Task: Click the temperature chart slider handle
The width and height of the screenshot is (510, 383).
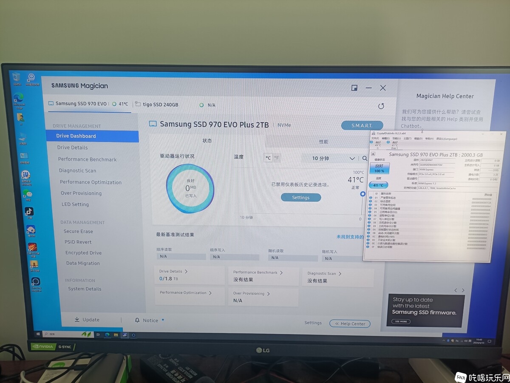Action: pos(363,194)
